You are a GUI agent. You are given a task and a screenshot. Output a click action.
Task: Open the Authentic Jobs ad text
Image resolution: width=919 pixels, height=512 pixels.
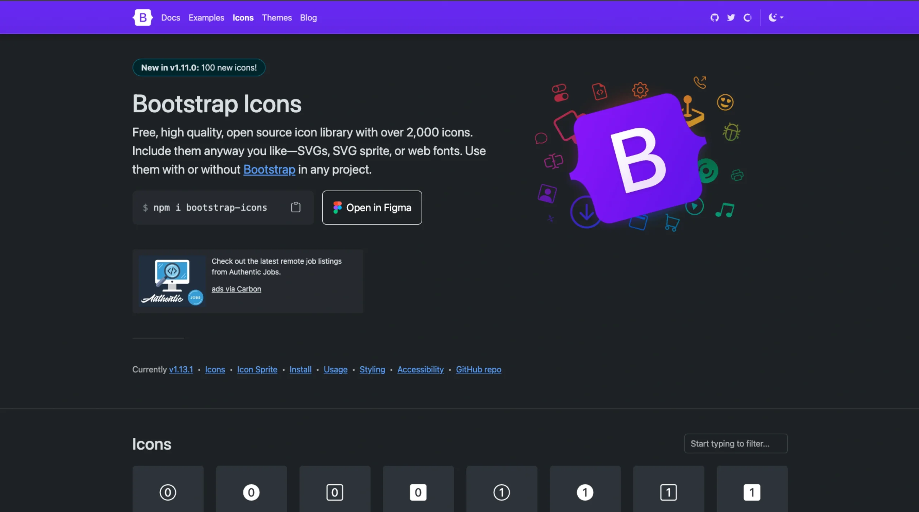(276, 267)
